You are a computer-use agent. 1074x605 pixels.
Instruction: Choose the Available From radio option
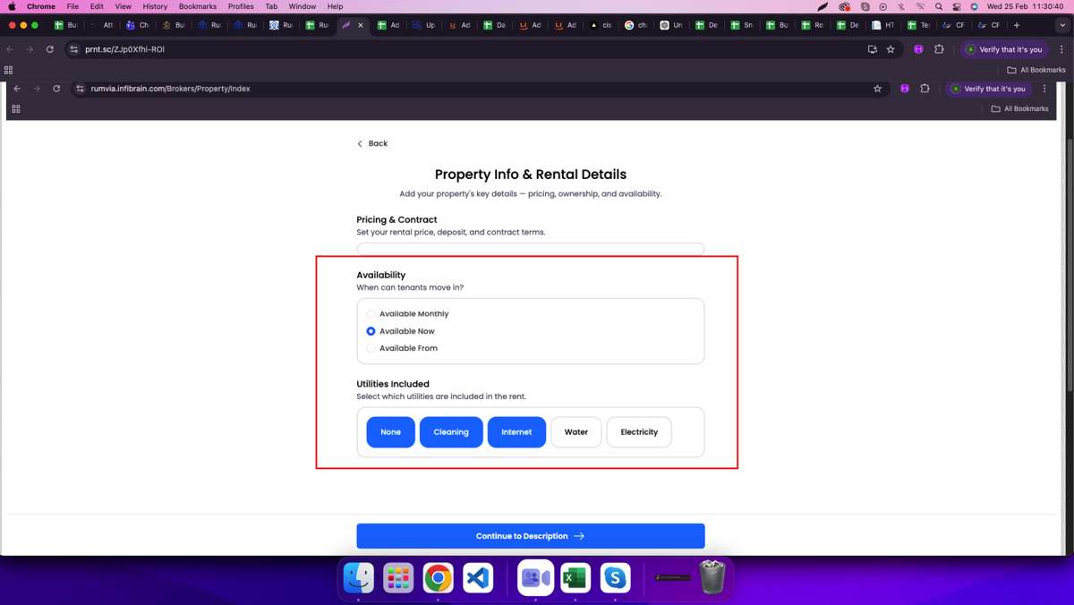(x=371, y=348)
